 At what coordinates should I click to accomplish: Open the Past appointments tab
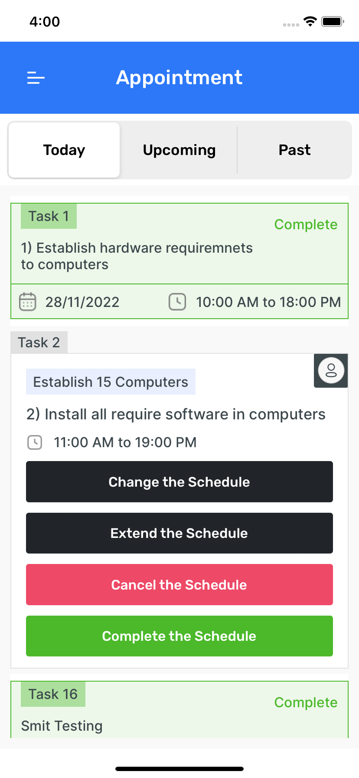(294, 150)
